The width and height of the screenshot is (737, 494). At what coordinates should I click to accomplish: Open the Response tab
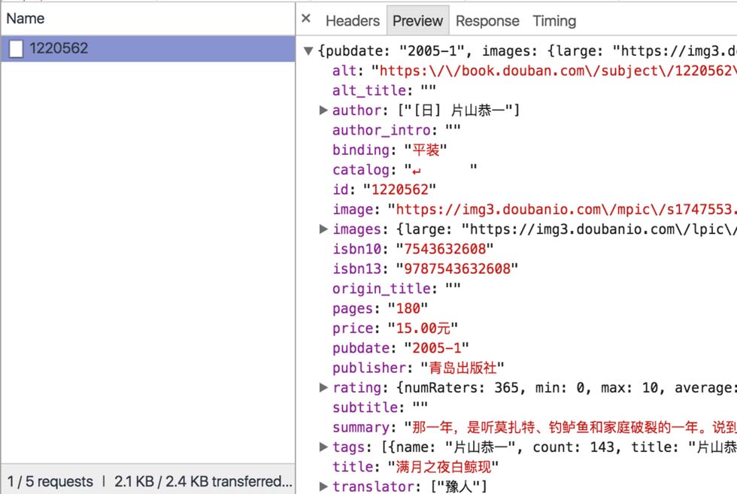click(x=487, y=21)
